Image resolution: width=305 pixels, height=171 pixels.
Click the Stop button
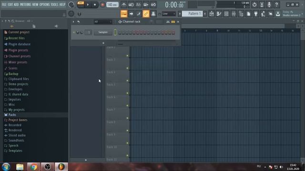click(95, 5)
